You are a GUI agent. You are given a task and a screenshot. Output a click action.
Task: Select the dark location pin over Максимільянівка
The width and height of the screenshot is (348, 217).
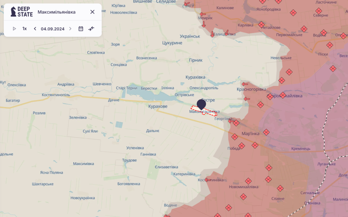pos(201,105)
